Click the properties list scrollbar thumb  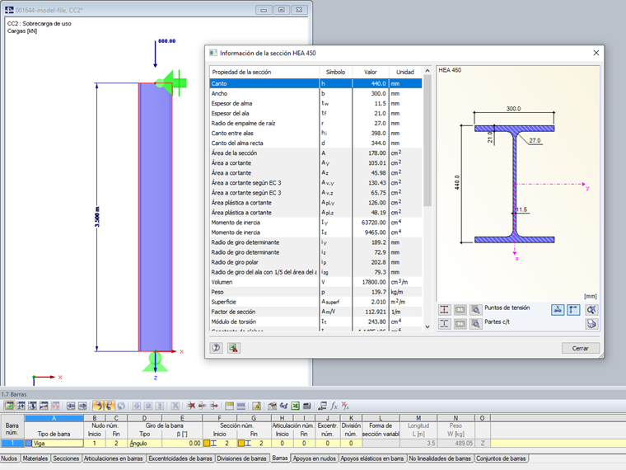coord(427,141)
